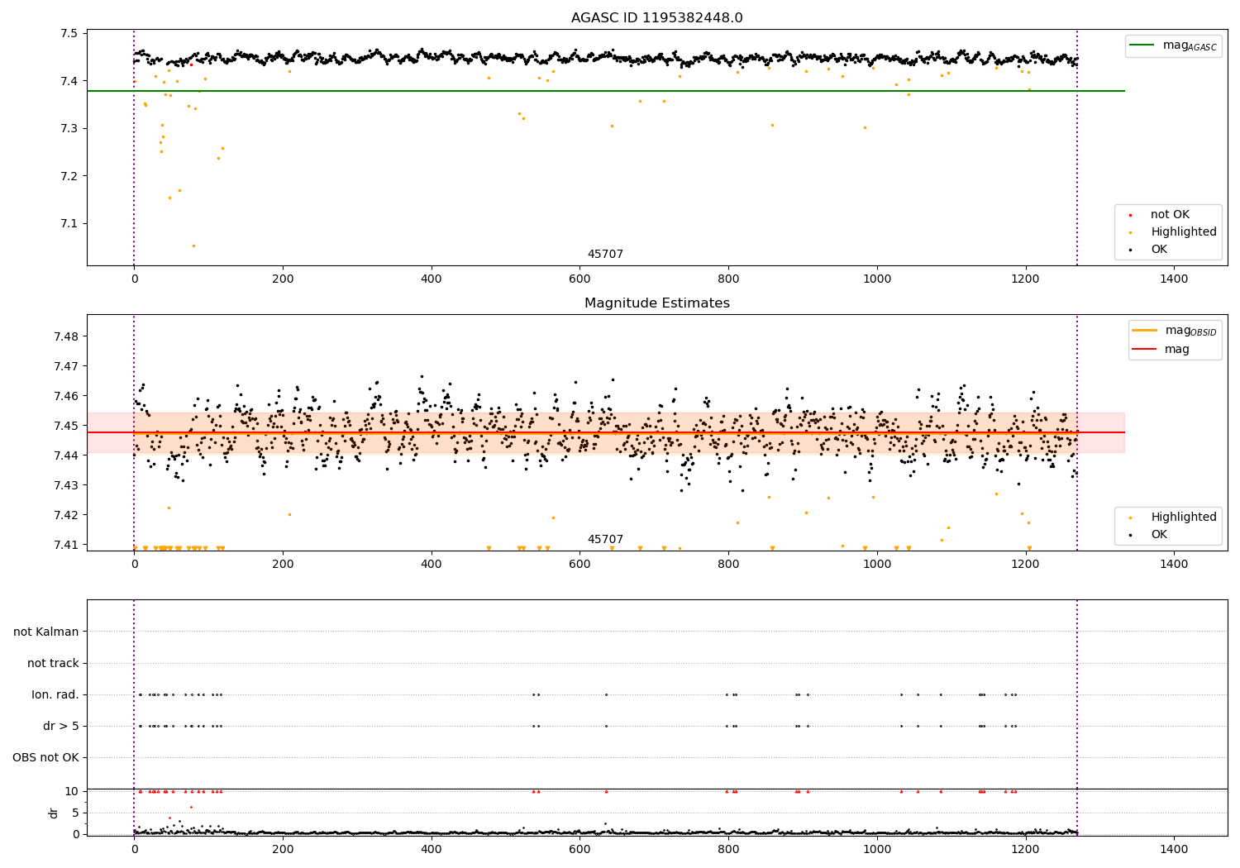Click the 400 x-tick under the bottom plot
1240x868 pixels.
432,850
